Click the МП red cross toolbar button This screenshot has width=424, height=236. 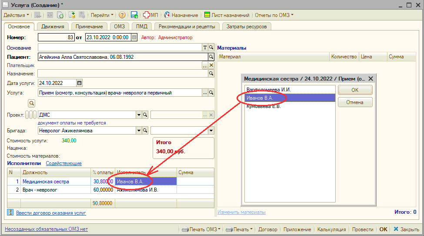[x=151, y=15]
